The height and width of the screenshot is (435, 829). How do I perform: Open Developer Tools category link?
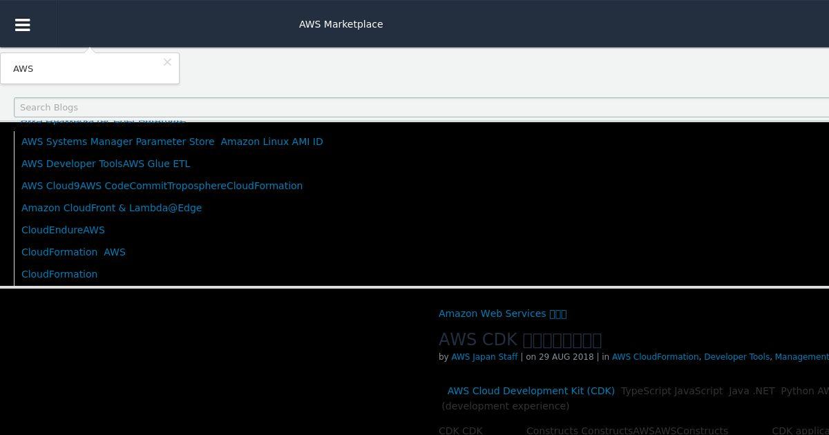click(736, 357)
